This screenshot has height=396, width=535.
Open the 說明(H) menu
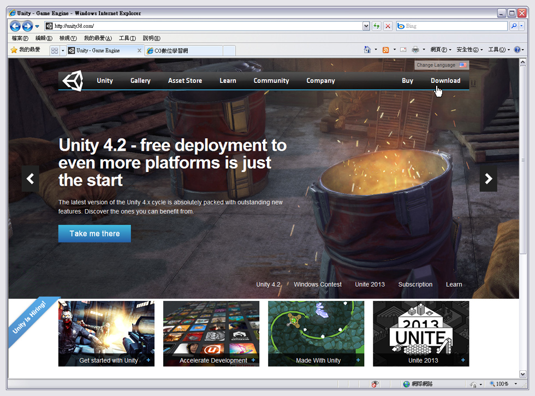coord(152,38)
